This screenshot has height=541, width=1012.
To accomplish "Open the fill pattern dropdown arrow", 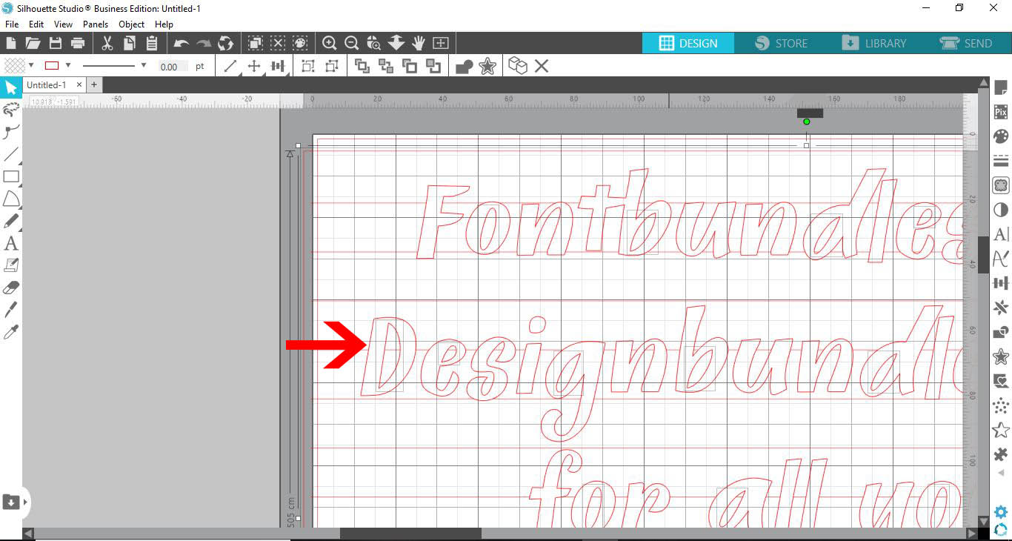I will coord(31,65).
